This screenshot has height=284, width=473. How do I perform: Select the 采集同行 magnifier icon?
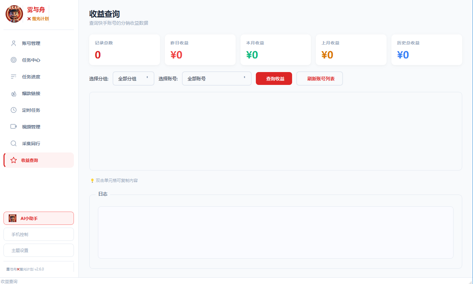pyautogui.click(x=13, y=143)
